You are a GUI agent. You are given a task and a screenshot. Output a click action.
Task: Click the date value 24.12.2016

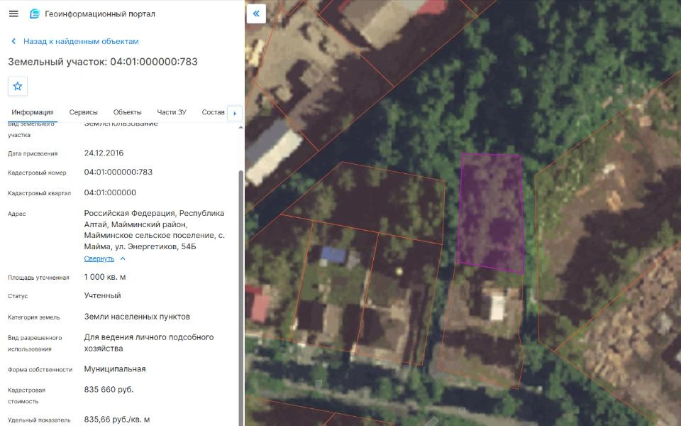click(104, 153)
